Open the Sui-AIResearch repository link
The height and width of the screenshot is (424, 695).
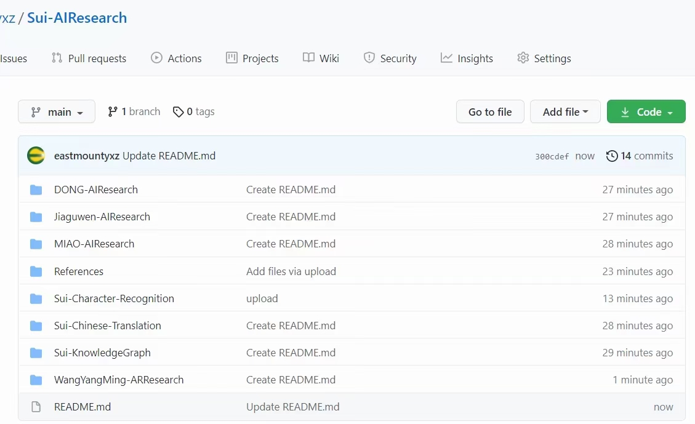77,18
